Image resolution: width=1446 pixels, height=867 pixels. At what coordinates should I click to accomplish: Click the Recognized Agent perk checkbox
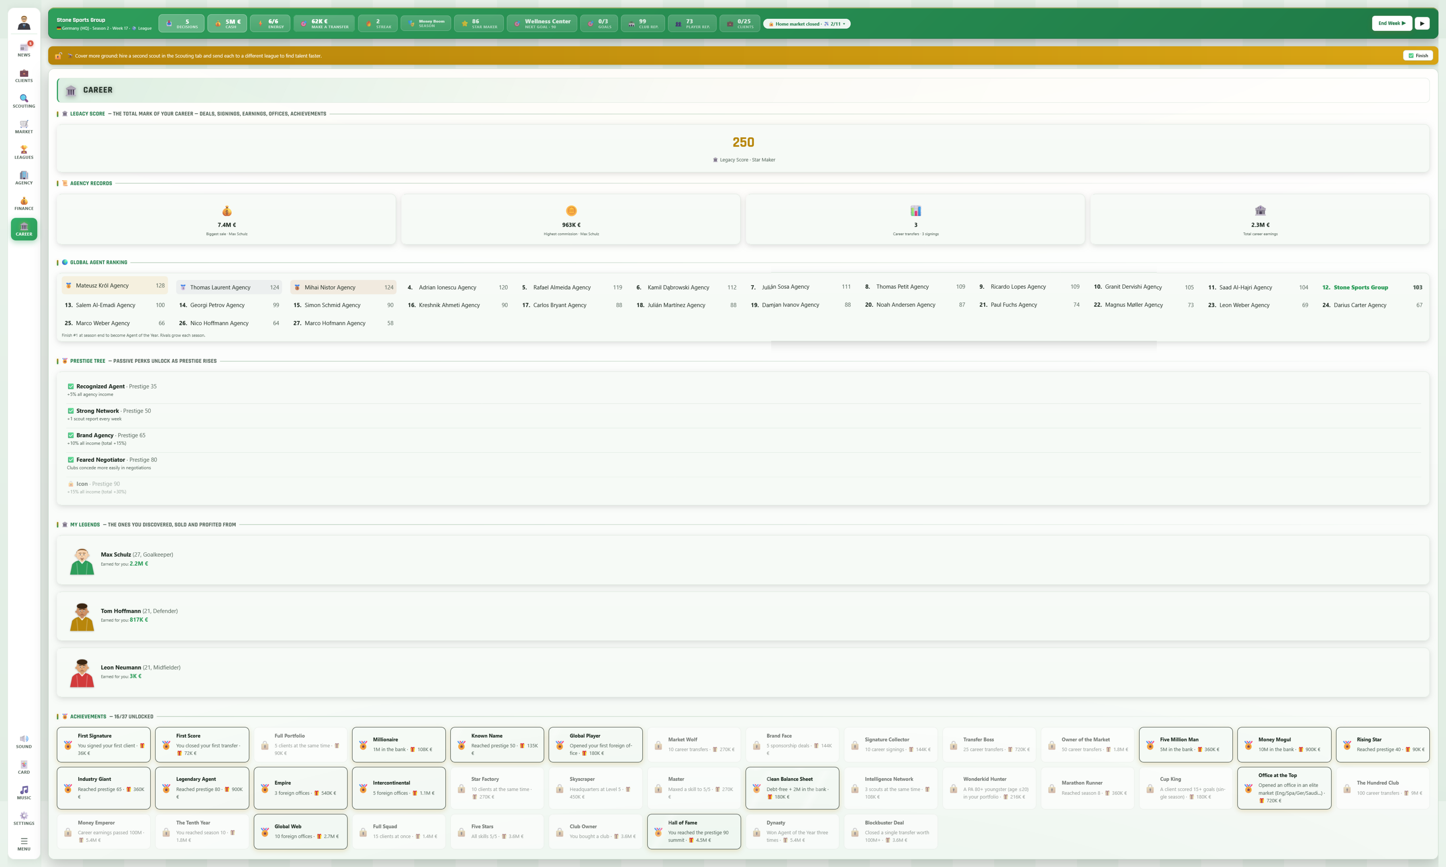71,386
